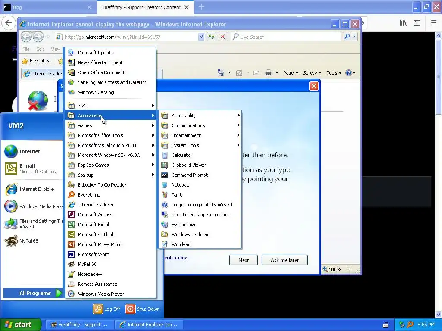Click the IE address bar URL field

pyautogui.click(x=127, y=37)
